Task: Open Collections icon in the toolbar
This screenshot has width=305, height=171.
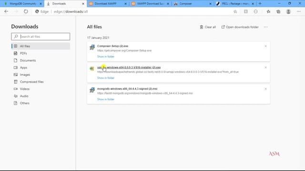Action: click(x=278, y=11)
